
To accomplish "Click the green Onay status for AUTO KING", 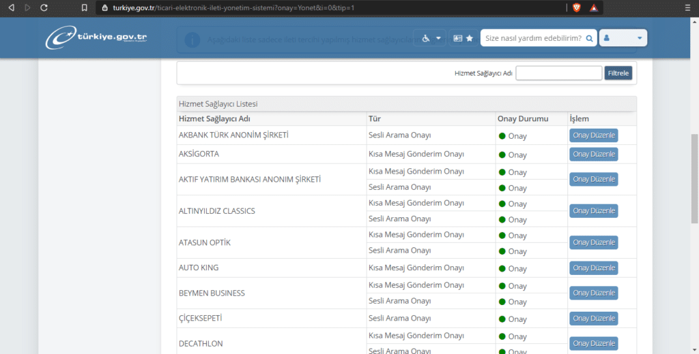I will coord(513,269).
